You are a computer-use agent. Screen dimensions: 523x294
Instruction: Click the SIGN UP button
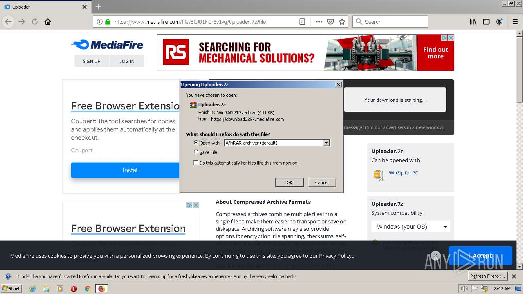[92, 61]
